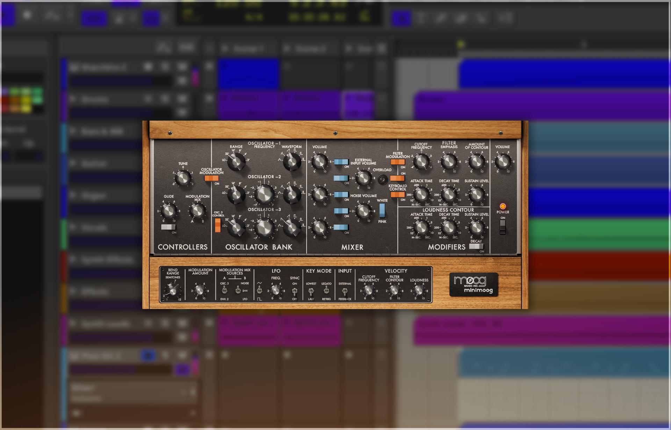Image resolution: width=671 pixels, height=430 pixels.
Task: Click Loudness Contour Attack Time knob
Action: tap(421, 228)
